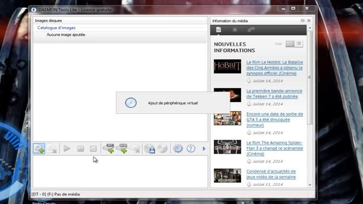Screen dimensions: 363x204
Task: Click the Make disc image icon
Action: point(149,148)
